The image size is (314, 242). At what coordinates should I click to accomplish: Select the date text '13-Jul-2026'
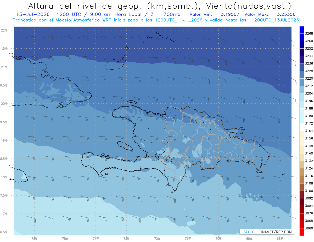33,14
